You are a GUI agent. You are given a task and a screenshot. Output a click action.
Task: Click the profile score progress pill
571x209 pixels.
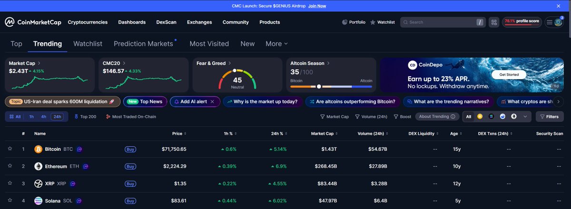522,22
